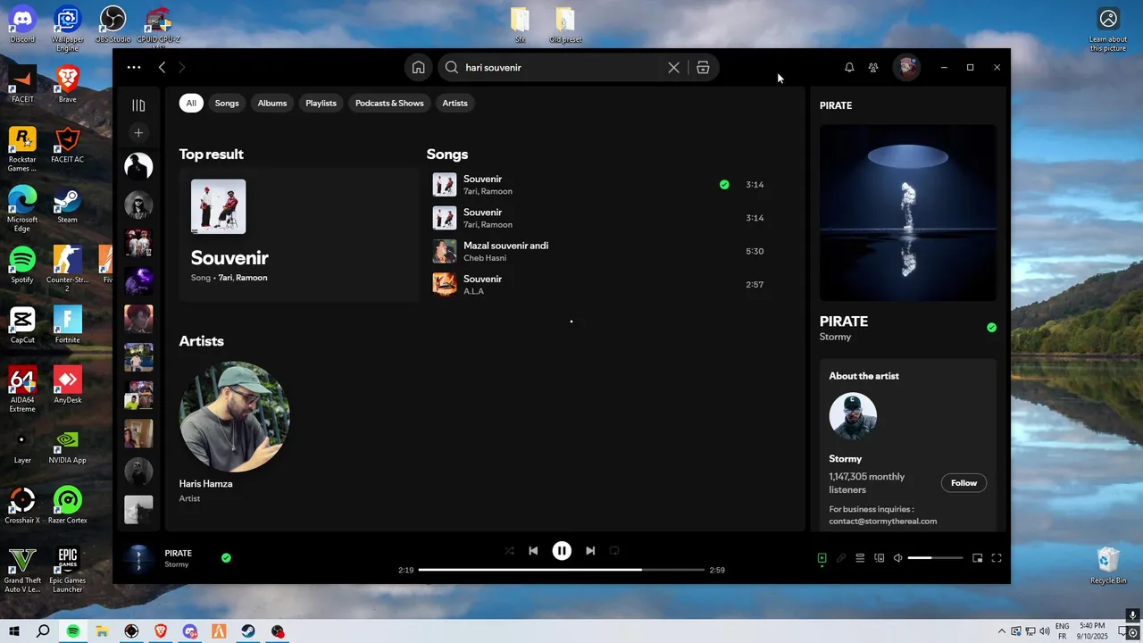Open Connect to a device
Image resolution: width=1143 pixels, height=643 pixels.
880,558
